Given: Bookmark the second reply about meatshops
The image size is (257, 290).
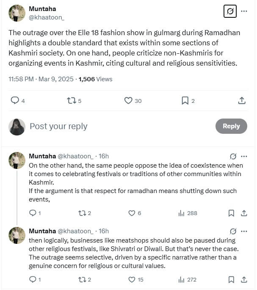Looking at the screenshot, I should pyautogui.click(x=231, y=279).
